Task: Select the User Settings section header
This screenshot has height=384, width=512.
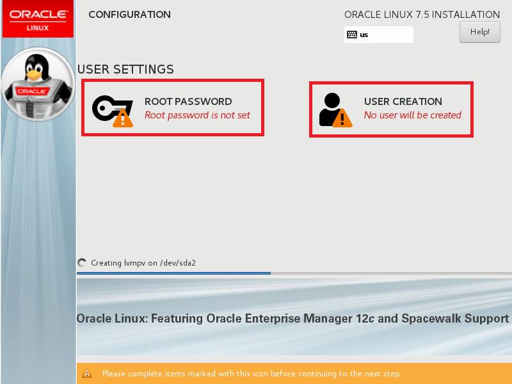Action: 126,70
